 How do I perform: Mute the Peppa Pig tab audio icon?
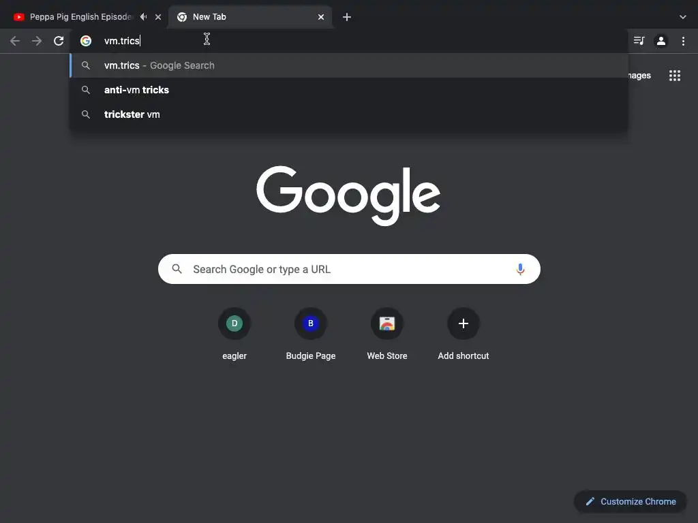143,17
